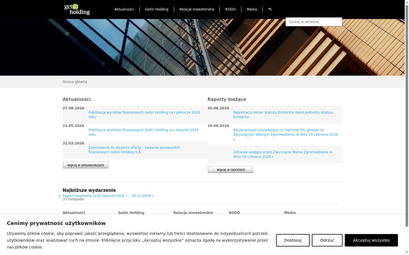Follow the Strona główna breadcrumb
Viewport: 409px width, 255px height.
(75, 82)
